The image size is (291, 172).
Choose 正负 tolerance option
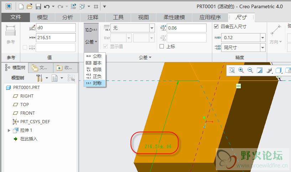coord(95,76)
